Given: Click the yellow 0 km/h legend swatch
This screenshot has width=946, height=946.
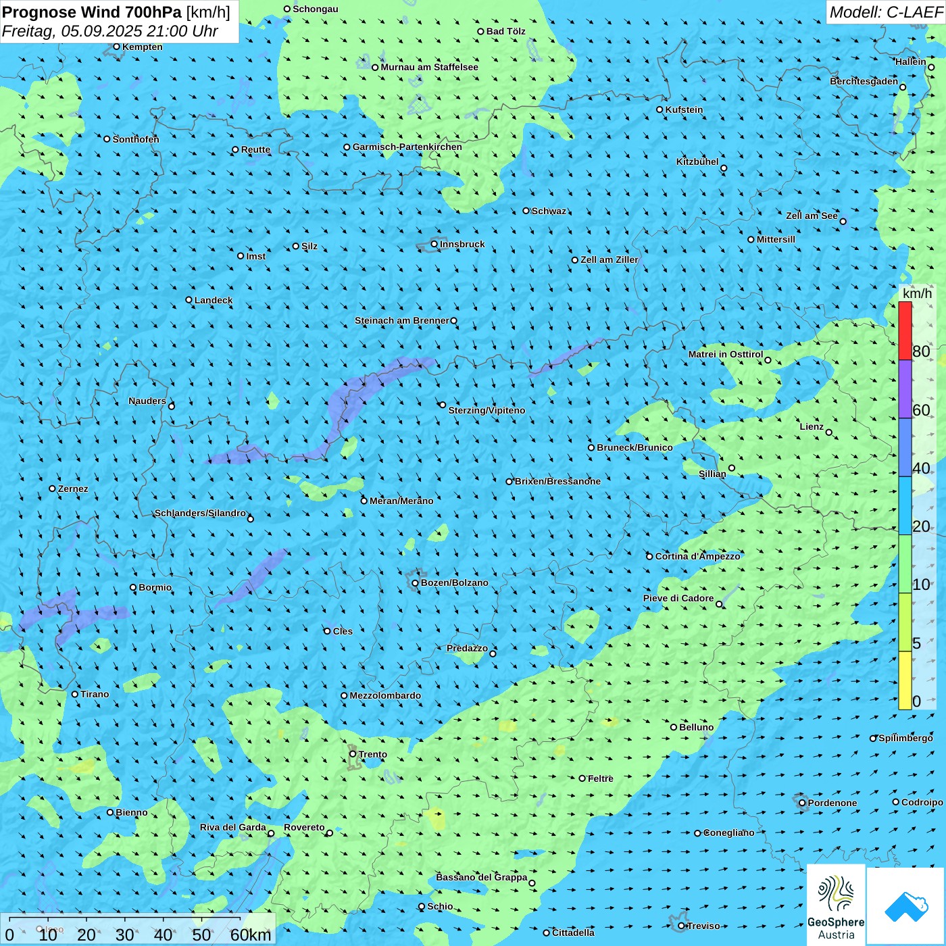Looking at the screenshot, I should [x=905, y=680].
